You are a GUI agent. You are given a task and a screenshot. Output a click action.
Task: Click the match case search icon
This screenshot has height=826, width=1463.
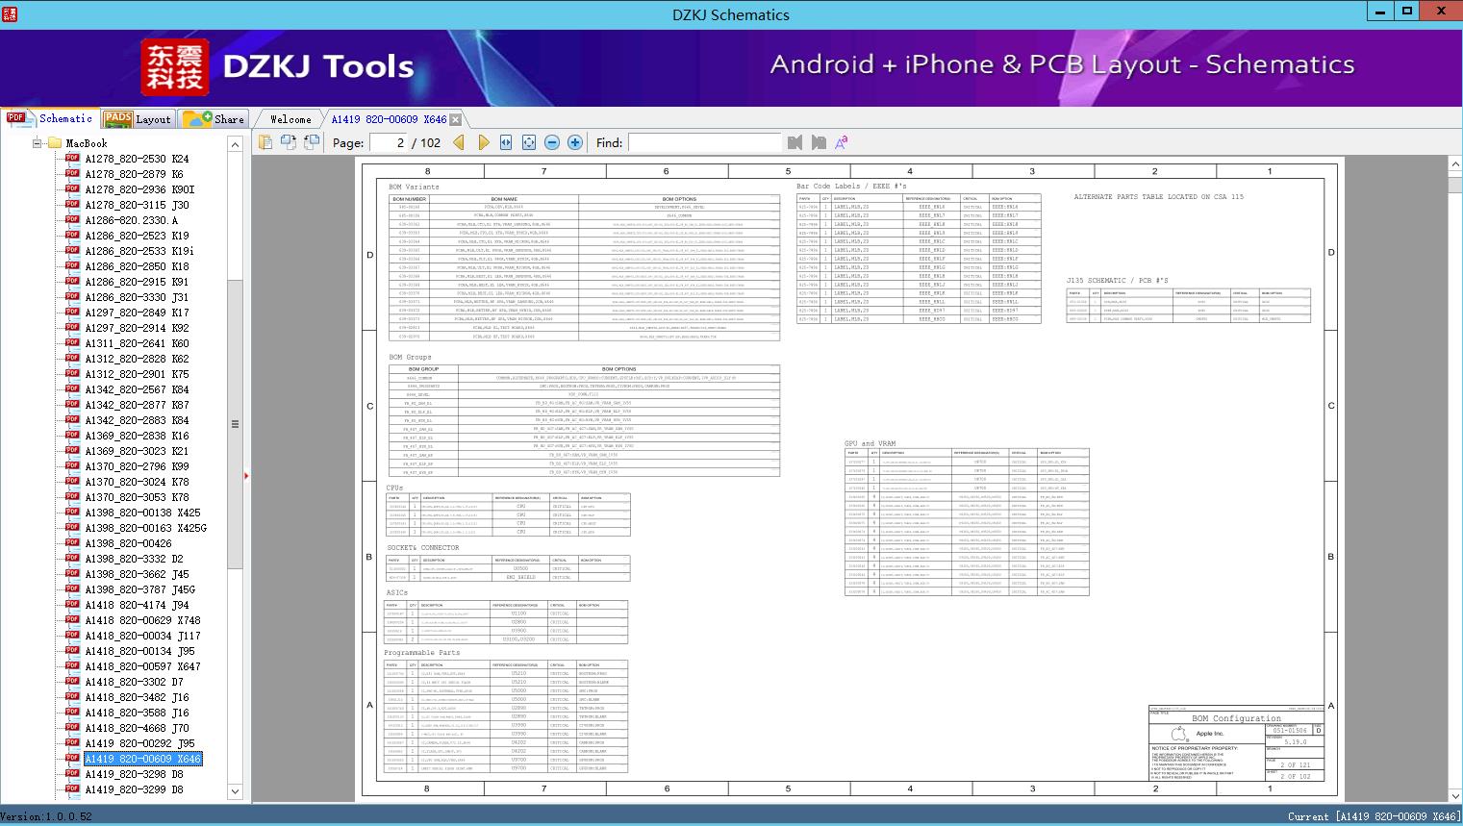pos(842,142)
